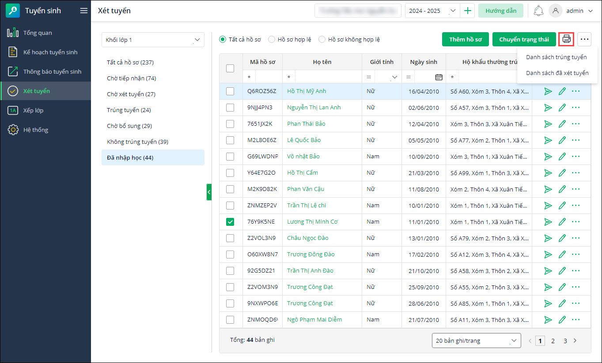602x363 pixels.
Task: Expand the 2024 - 2025 school year dropdown
Action: click(x=453, y=11)
